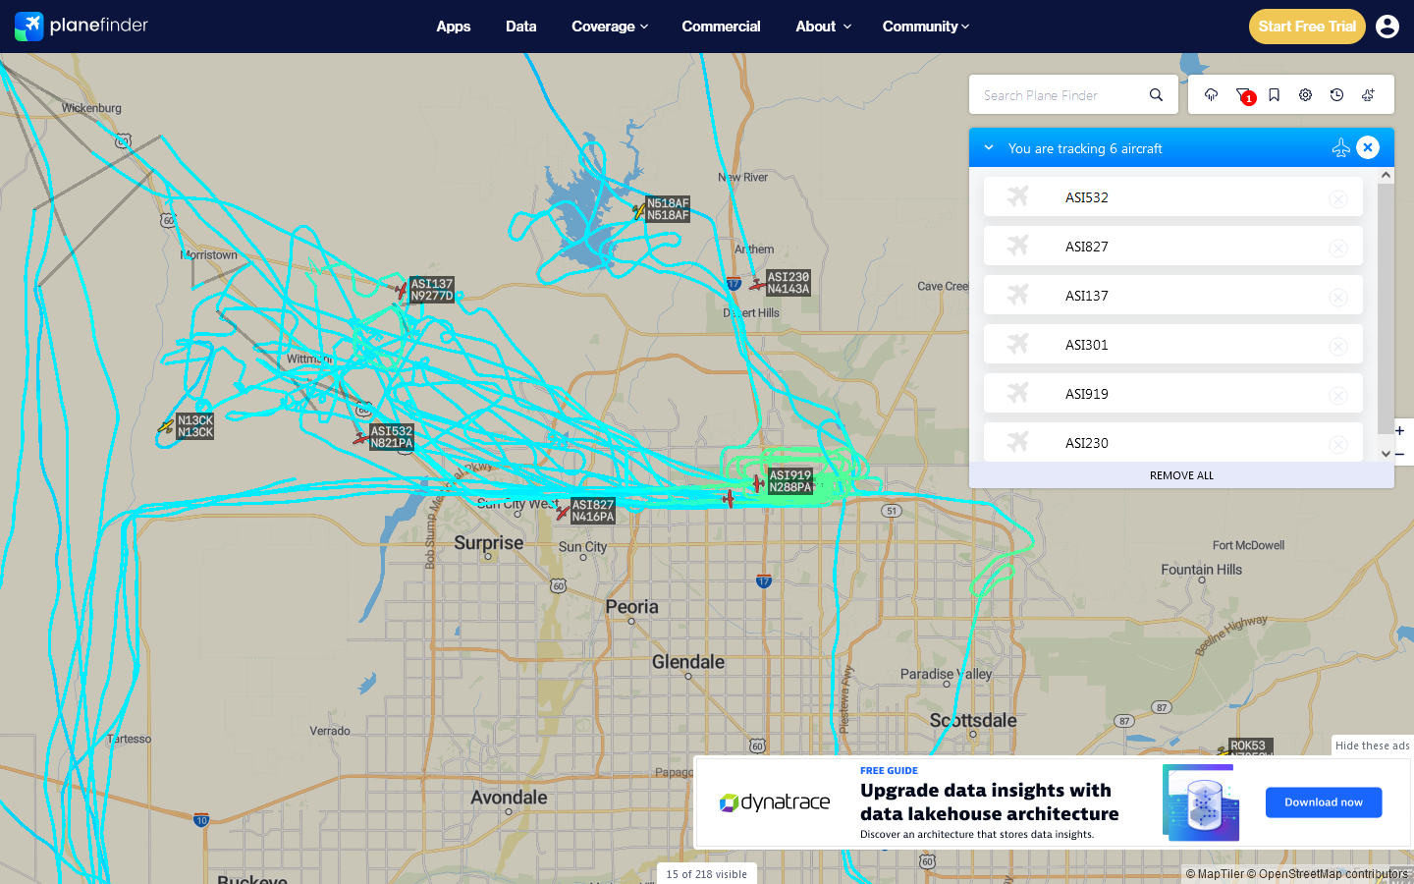Click the tracked list scrollbar thumb

(1386, 307)
